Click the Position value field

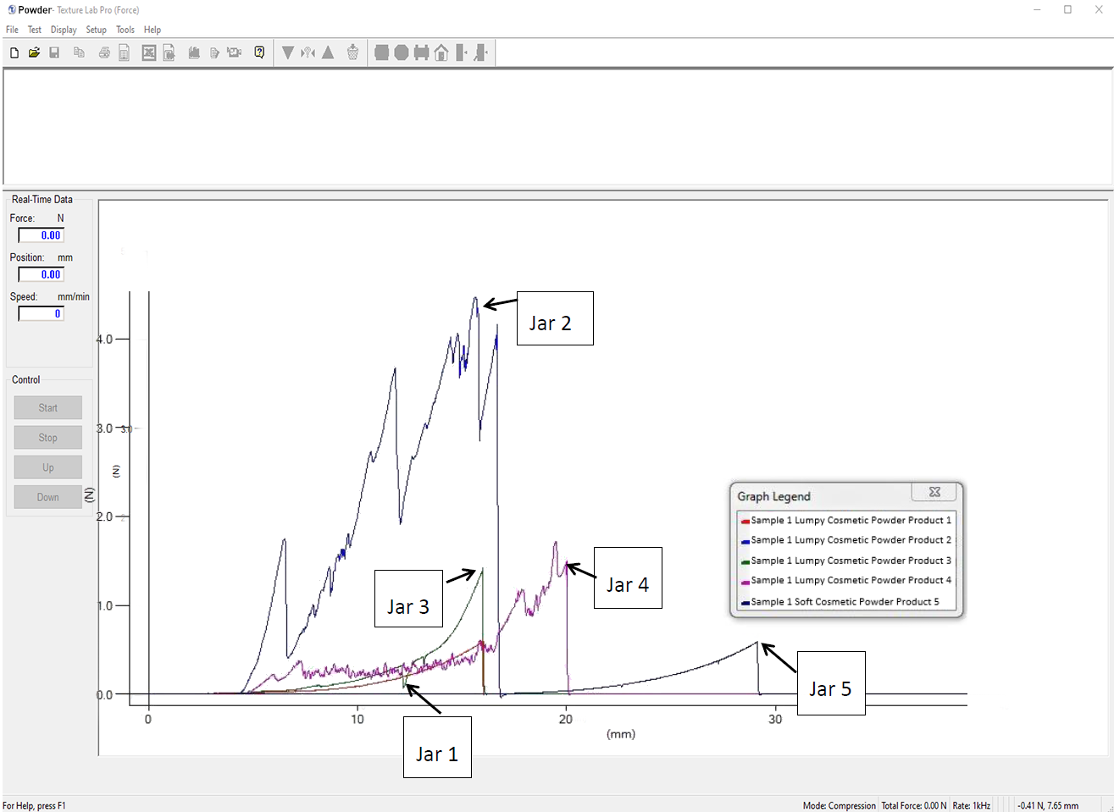pyautogui.click(x=42, y=274)
